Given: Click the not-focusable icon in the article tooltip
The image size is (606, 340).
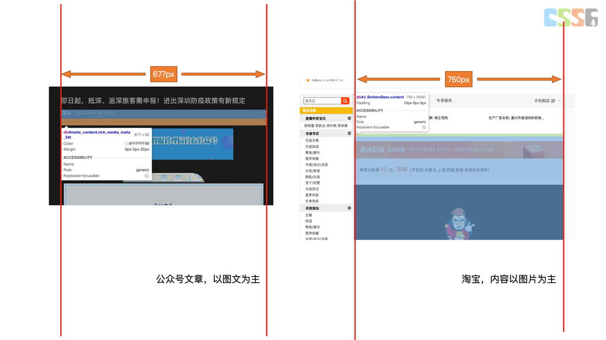Looking at the screenshot, I should (147, 176).
